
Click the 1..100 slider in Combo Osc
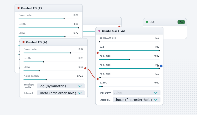(x=129, y=86)
